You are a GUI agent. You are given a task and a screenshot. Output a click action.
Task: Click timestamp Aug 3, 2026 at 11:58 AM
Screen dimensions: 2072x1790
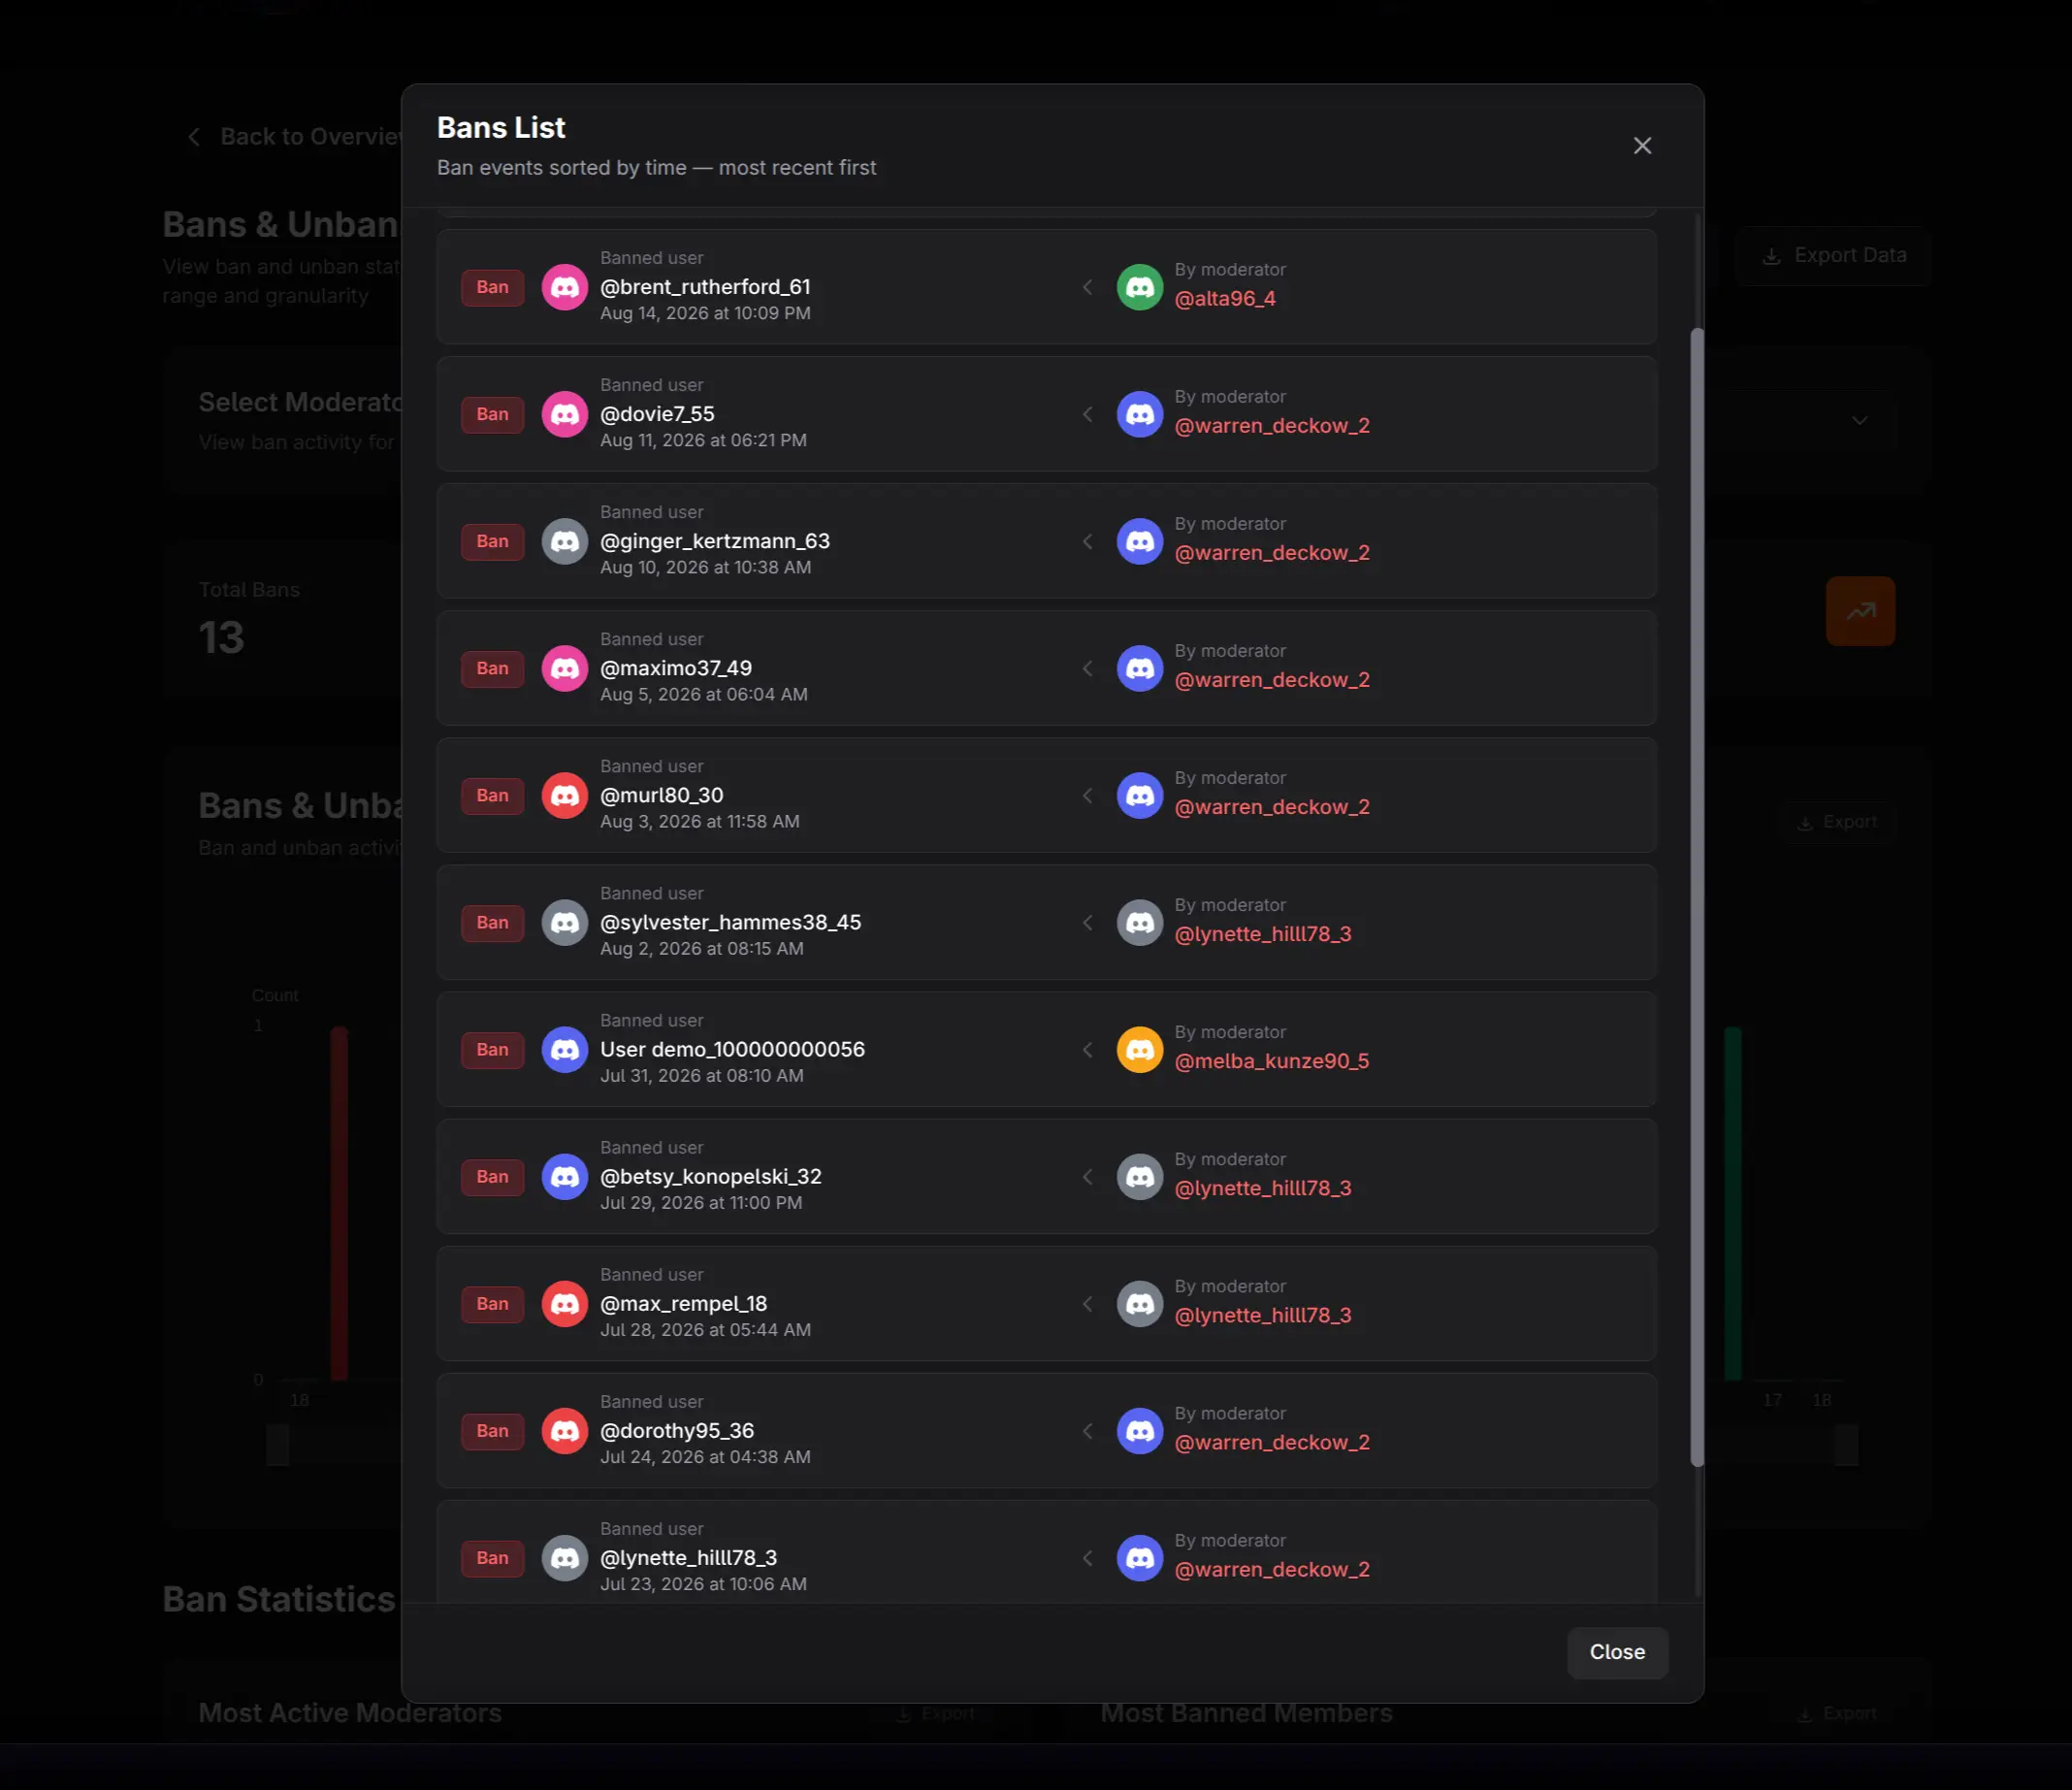[x=700, y=821]
